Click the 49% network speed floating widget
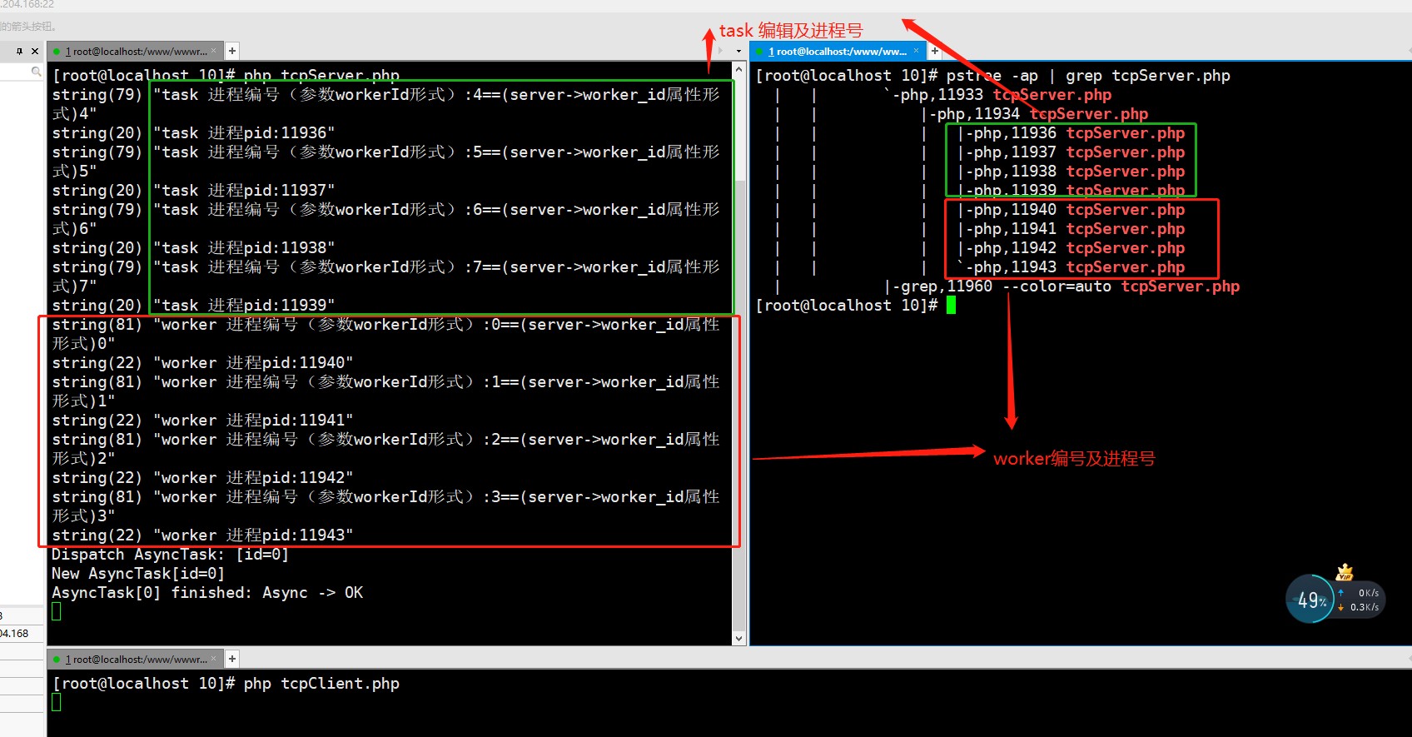This screenshot has height=737, width=1412. 1335,598
